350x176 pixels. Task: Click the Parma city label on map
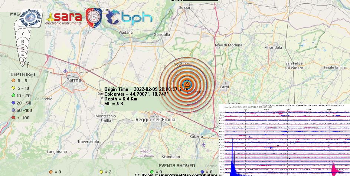point(73,80)
